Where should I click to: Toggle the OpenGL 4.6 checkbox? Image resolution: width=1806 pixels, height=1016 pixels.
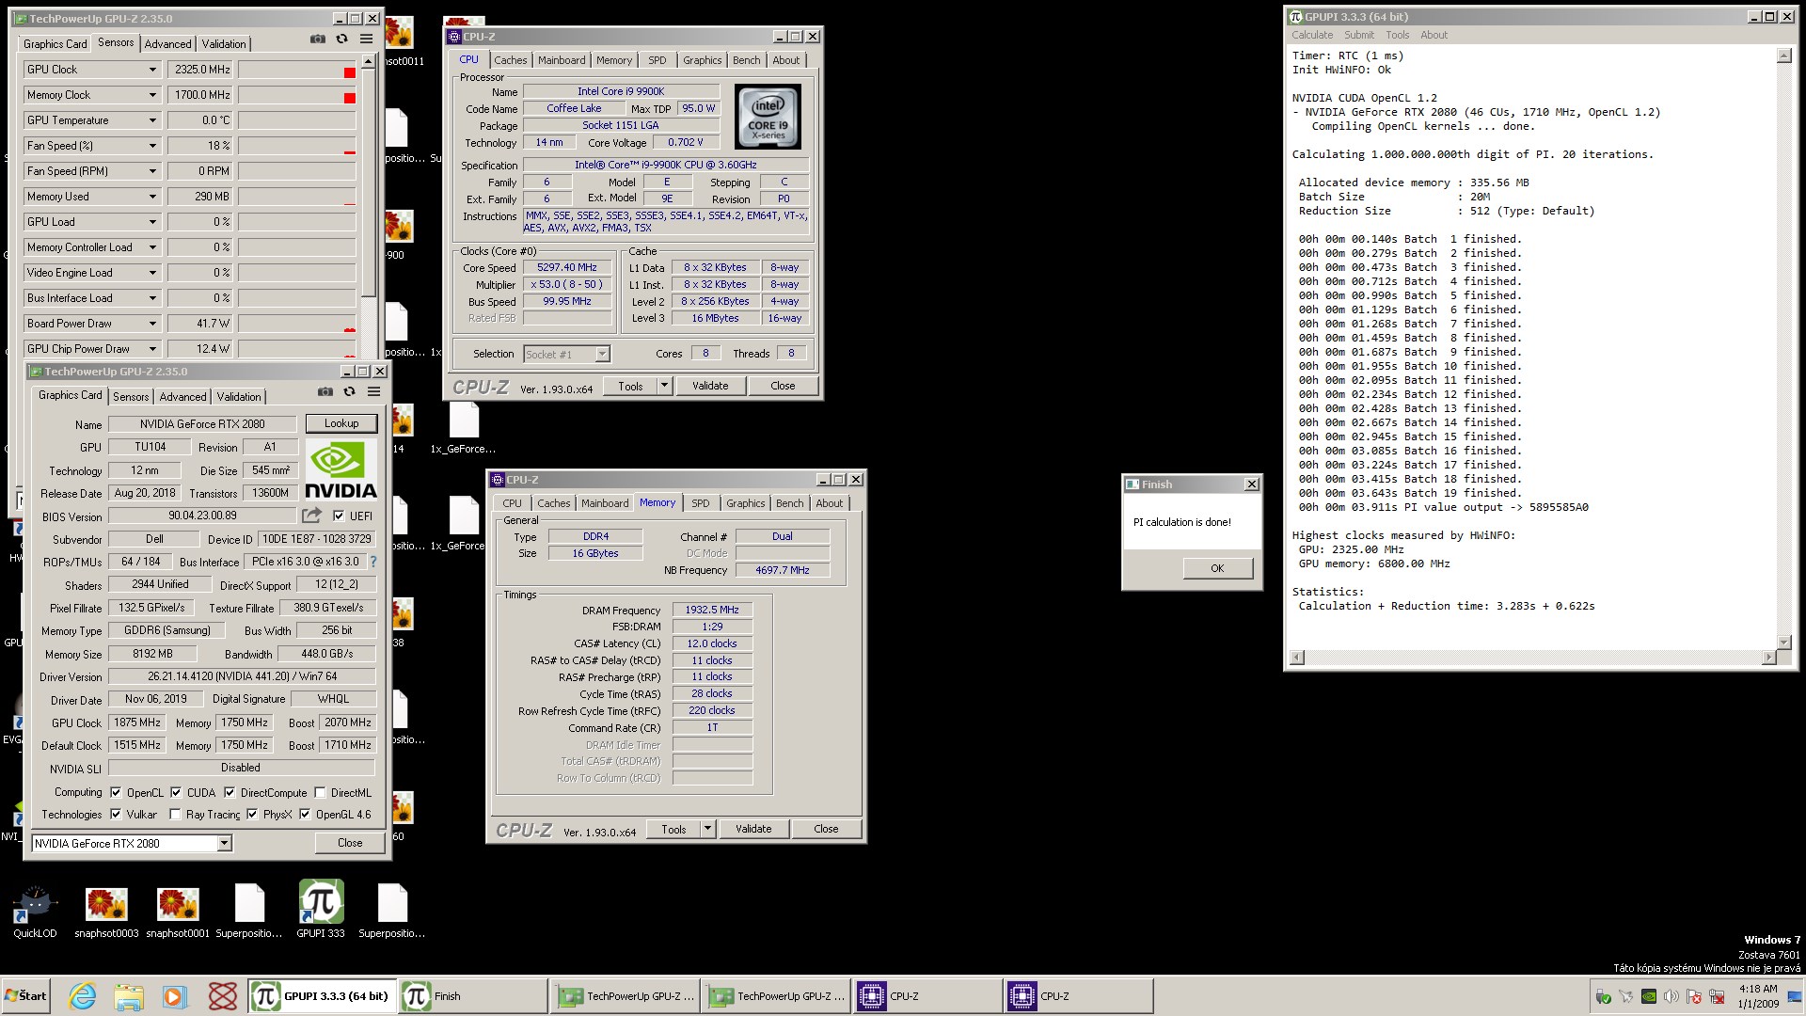pyautogui.click(x=305, y=814)
